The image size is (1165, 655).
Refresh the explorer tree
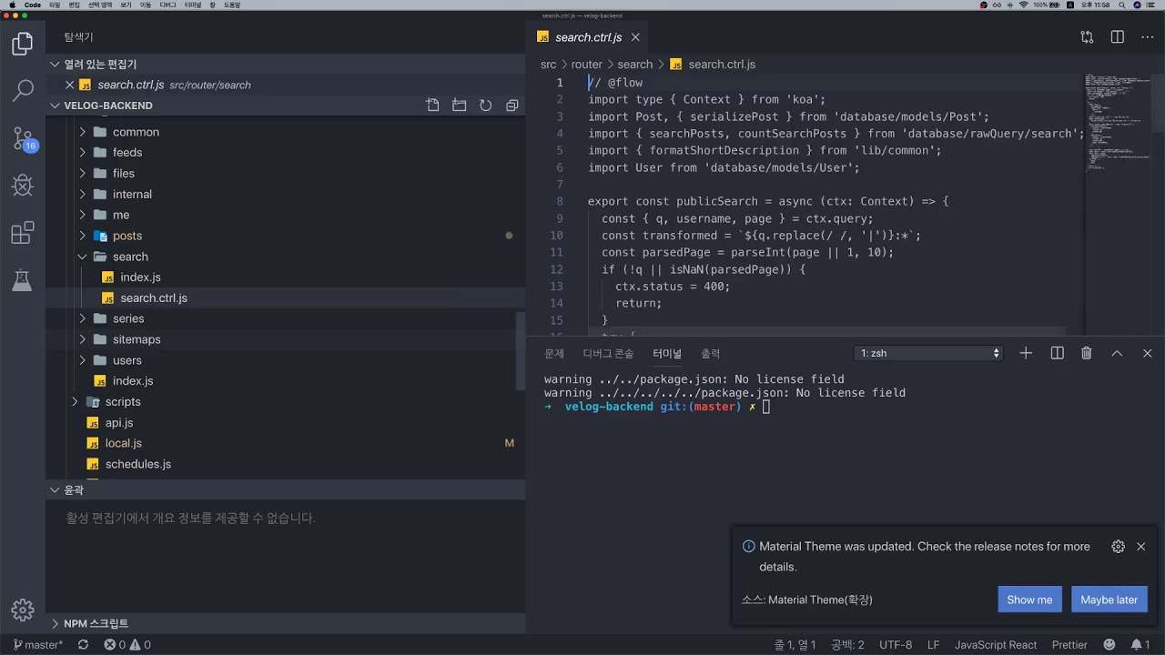pyautogui.click(x=486, y=106)
